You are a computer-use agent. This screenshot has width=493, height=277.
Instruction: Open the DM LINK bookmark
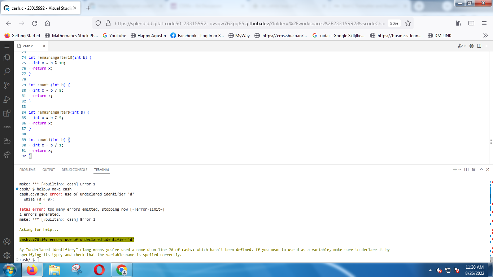coord(439,36)
